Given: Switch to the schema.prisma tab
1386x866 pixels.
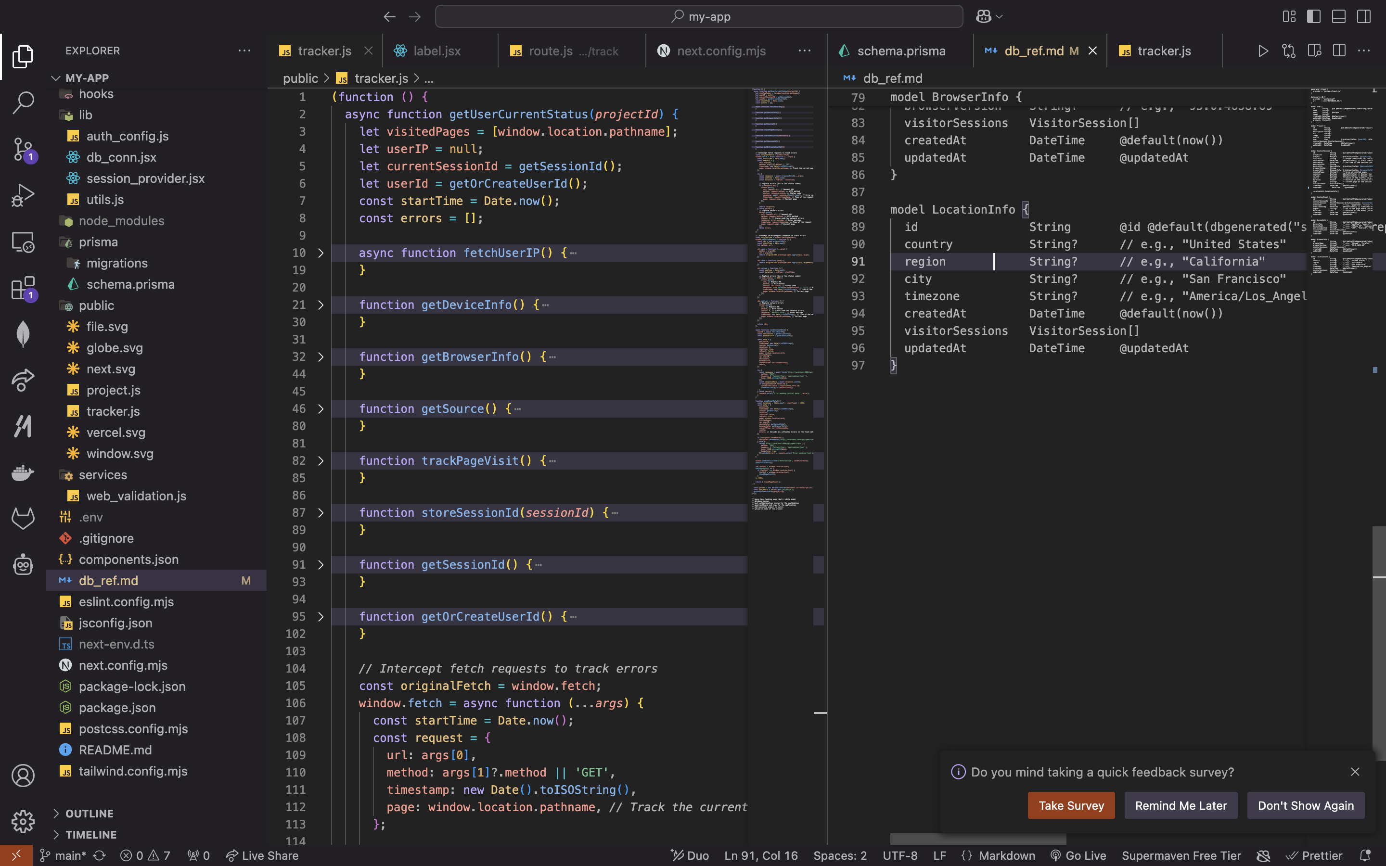Looking at the screenshot, I should [900, 51].
